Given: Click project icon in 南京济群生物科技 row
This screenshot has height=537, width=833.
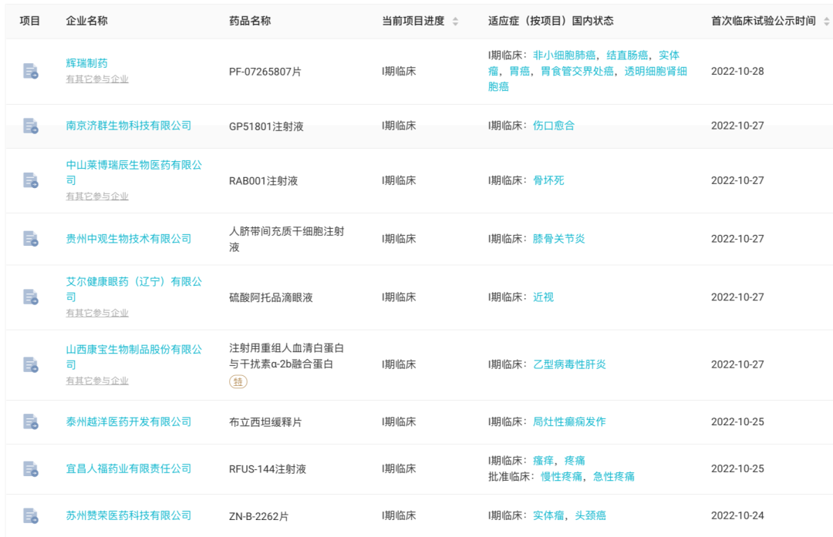Looking at the screenshot, I should [x=30, y=126].
